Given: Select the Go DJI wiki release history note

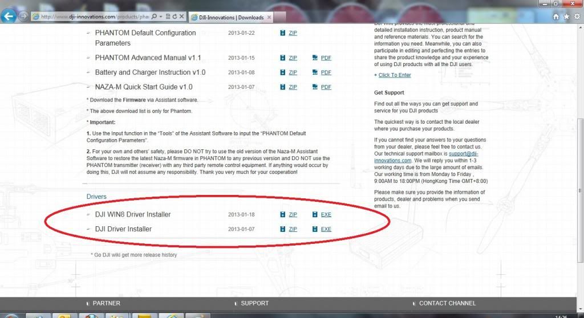Looking at the screenshot, I should click(x=134, y=255).
